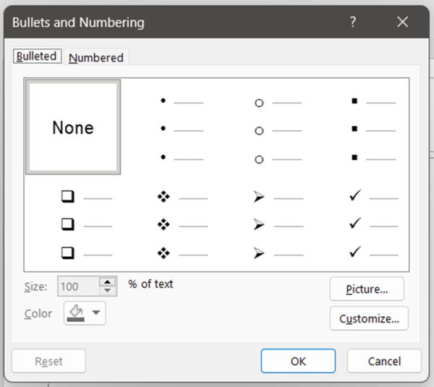Decrease size with the down spinner arrow

108,291
